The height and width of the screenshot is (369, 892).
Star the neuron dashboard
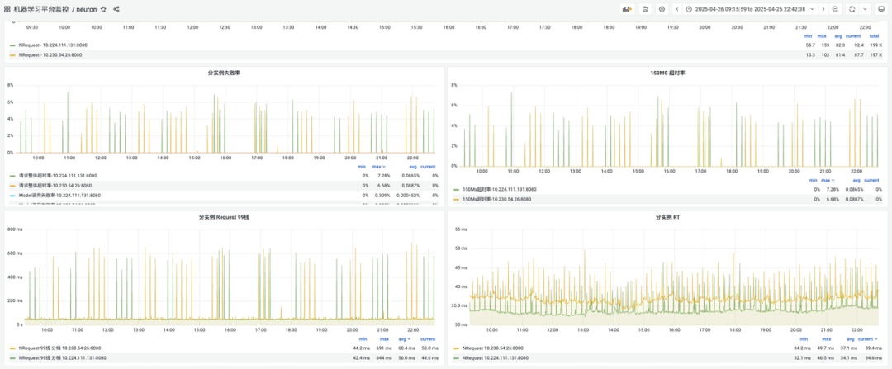point(103,9)
